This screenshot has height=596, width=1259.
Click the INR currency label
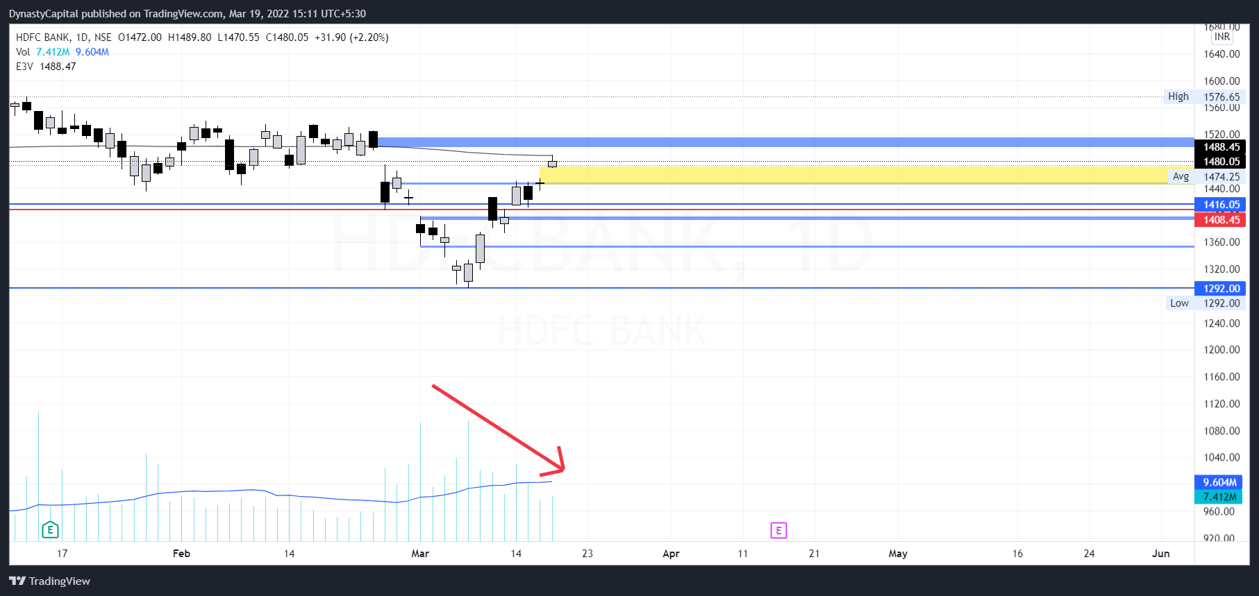[x=1222, y=37]
